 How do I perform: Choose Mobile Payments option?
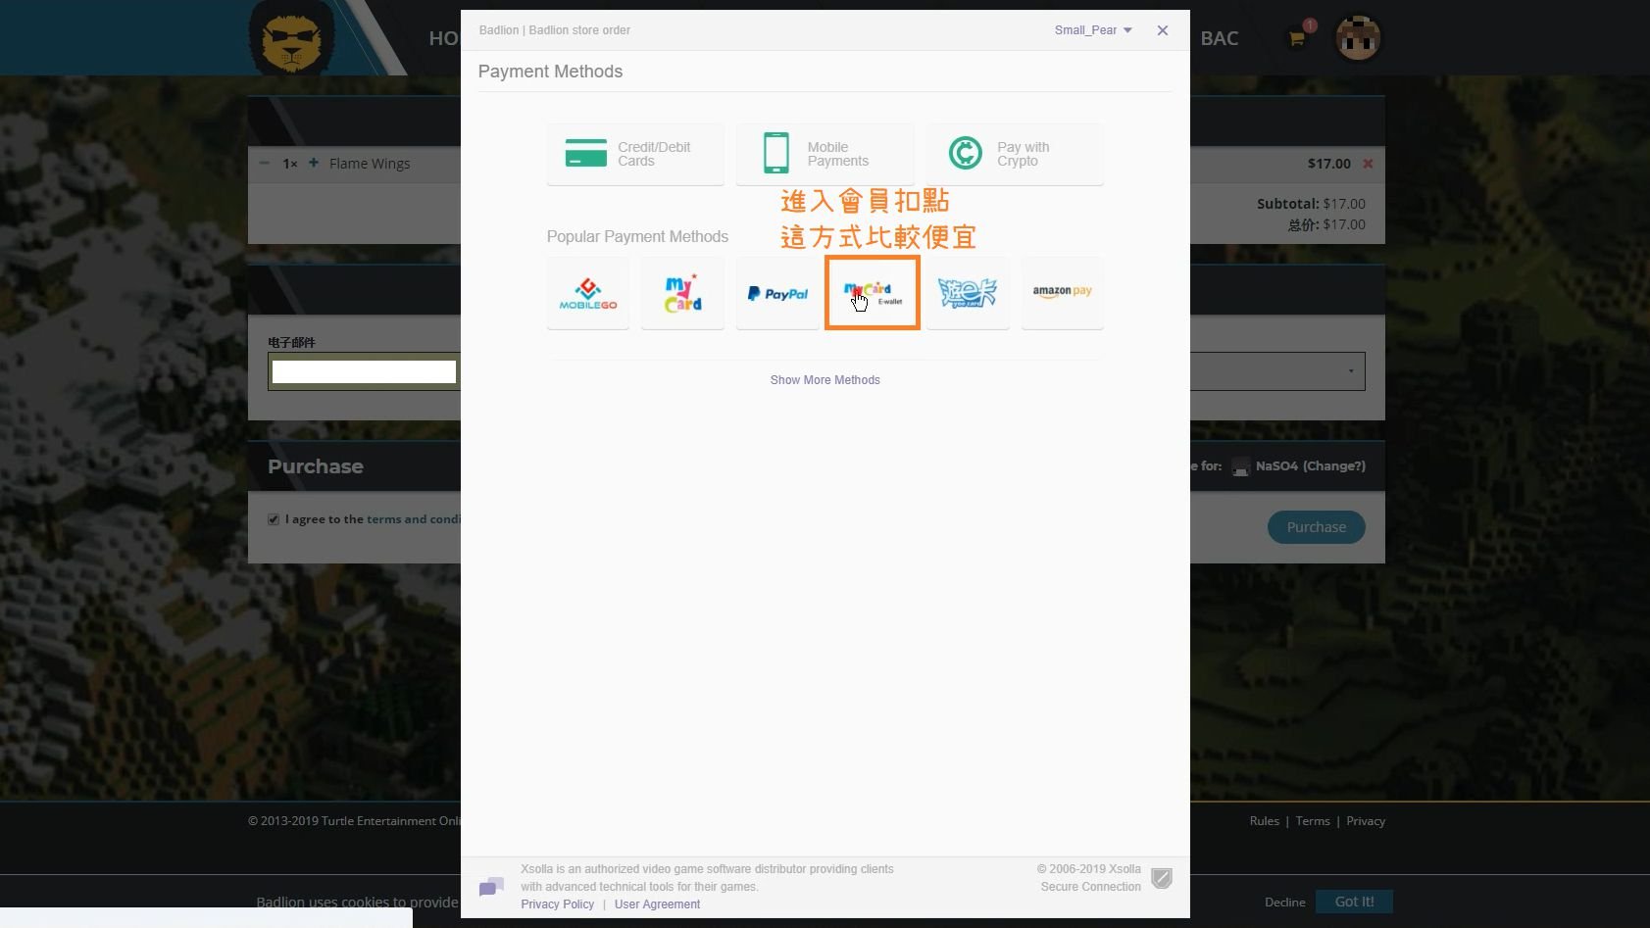pos(825,154)
